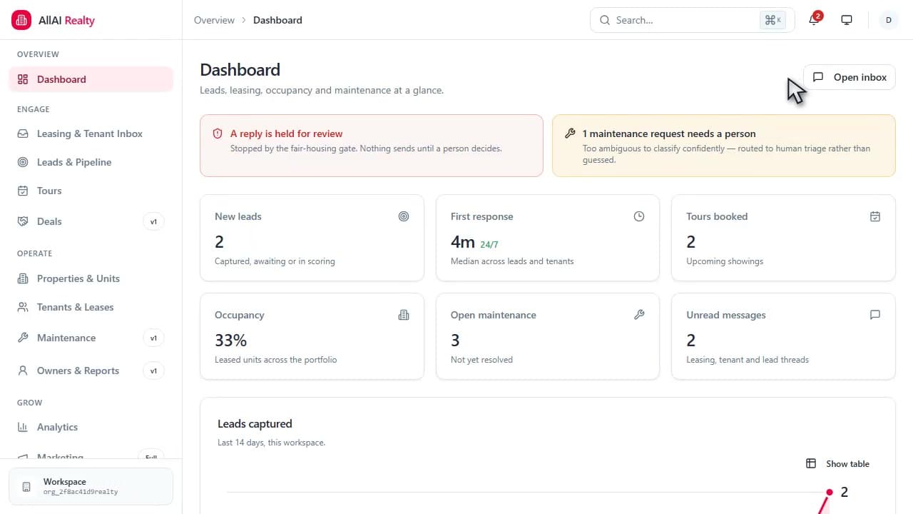Click the Workspace building icon
Screen dimensions: 913x514
26,486
